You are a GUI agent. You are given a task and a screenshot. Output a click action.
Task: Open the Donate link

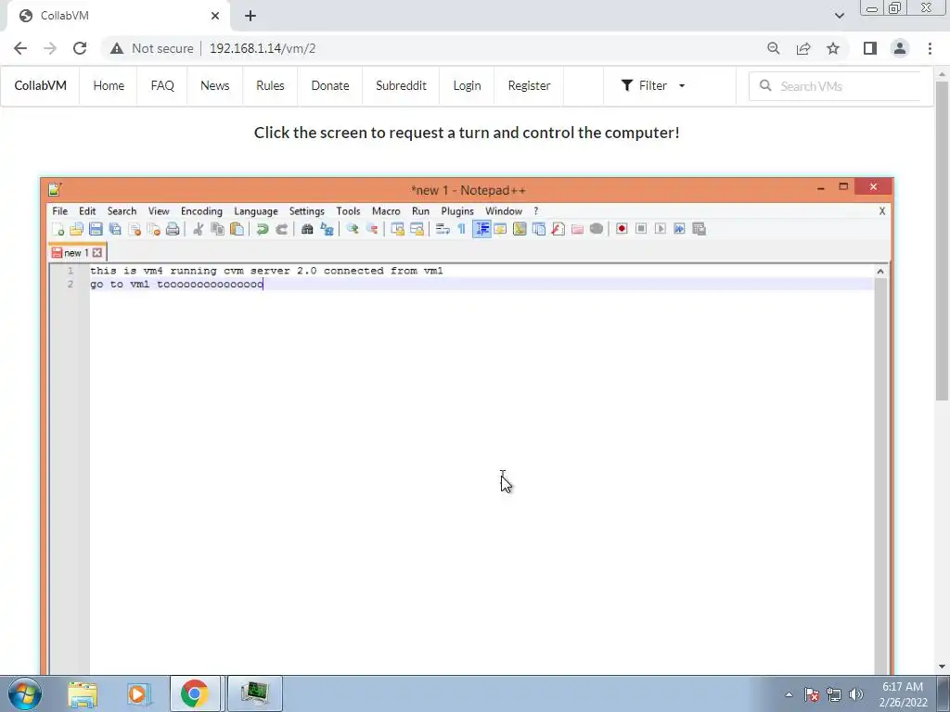tap(330, 86)
